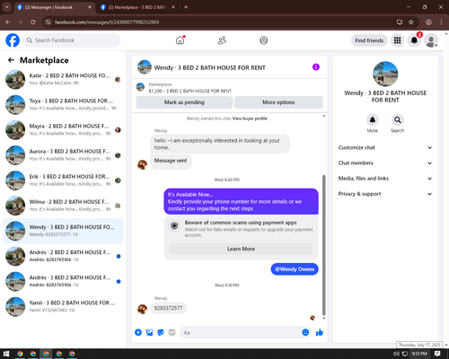The image size is (449, 359).
Task: Open the Katie 2 BED 2 BATH conversation
Action: coord(63,79)
